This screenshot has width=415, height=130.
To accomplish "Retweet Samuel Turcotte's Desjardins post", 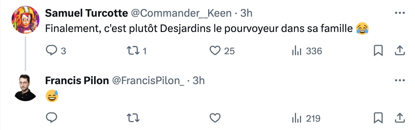I will 137,51.
